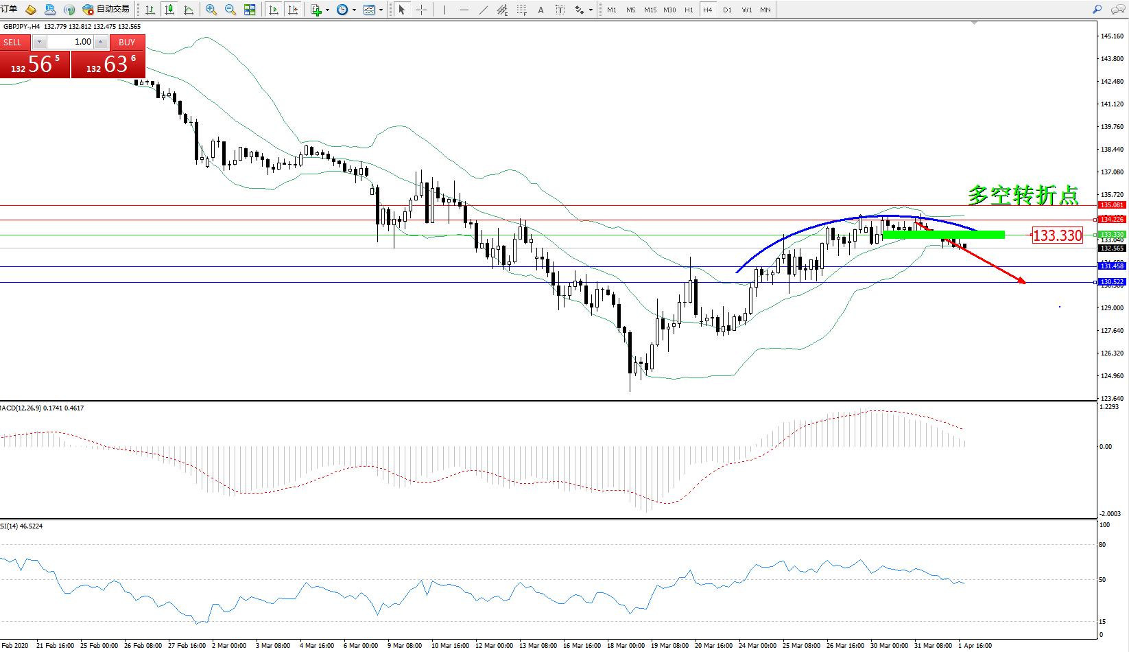Click the Zoom In magnifier icon

[x=211, y=10]
